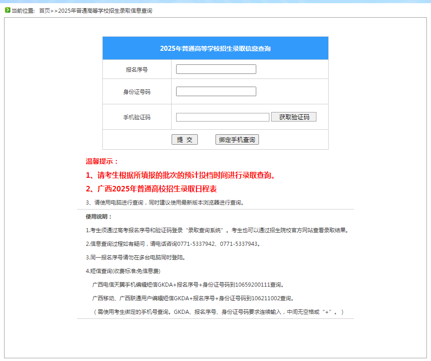This screenshot has height=361, width=431.
Task: Click the 短信查询 fee notice line
Action: (x=123, y=271)
